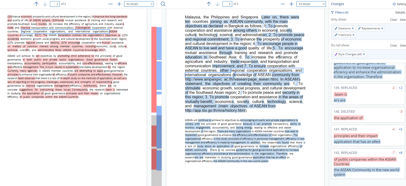Zoom out the left document pane
The height and width of the screenshot is (186, 406).
coord(110,4)
